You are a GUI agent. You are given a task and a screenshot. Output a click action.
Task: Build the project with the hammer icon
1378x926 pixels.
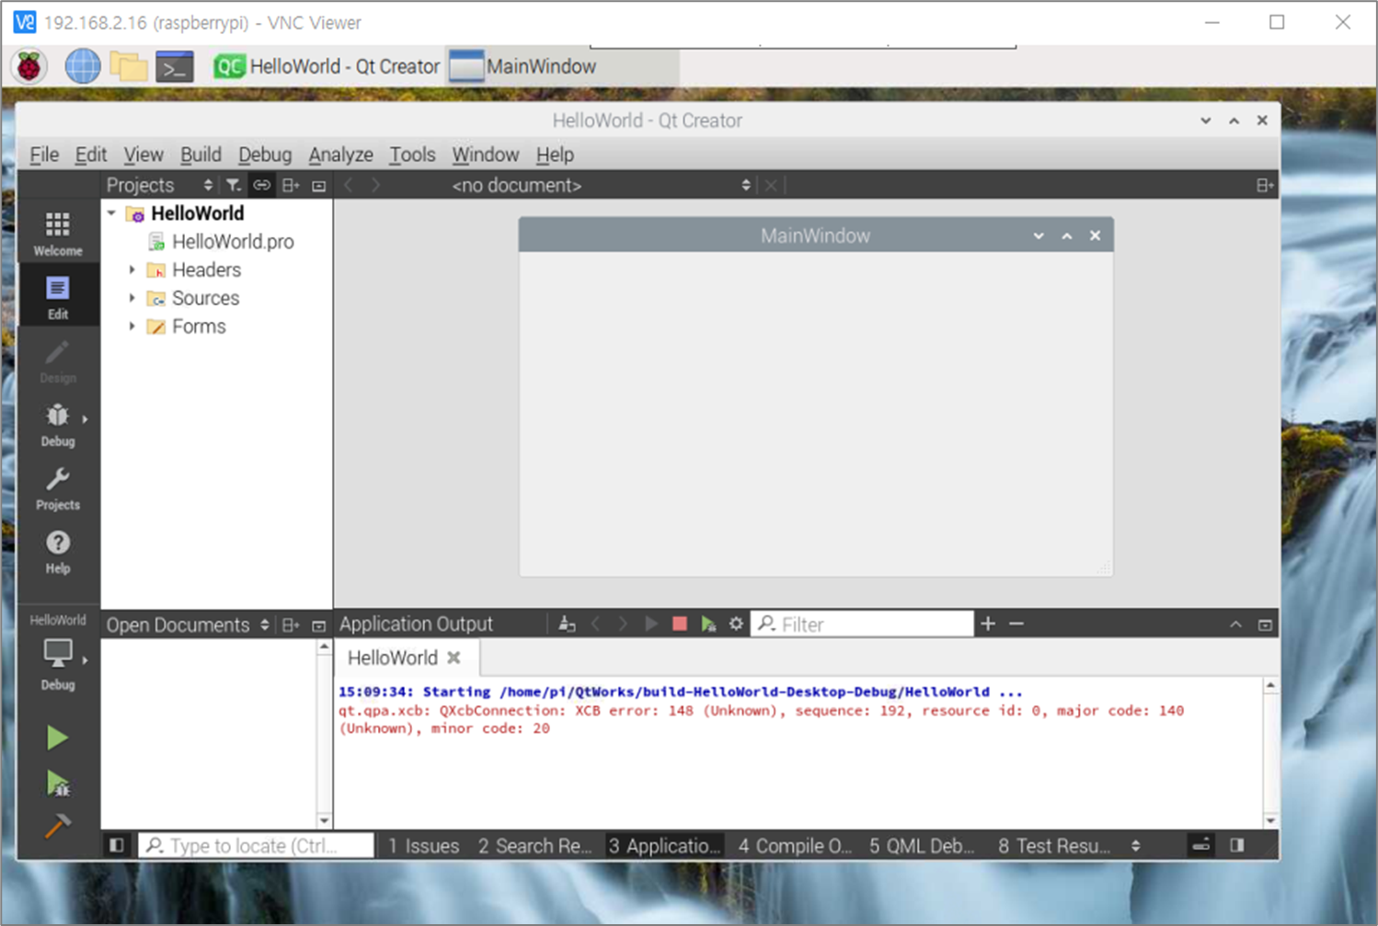click(x=57, y=826)
